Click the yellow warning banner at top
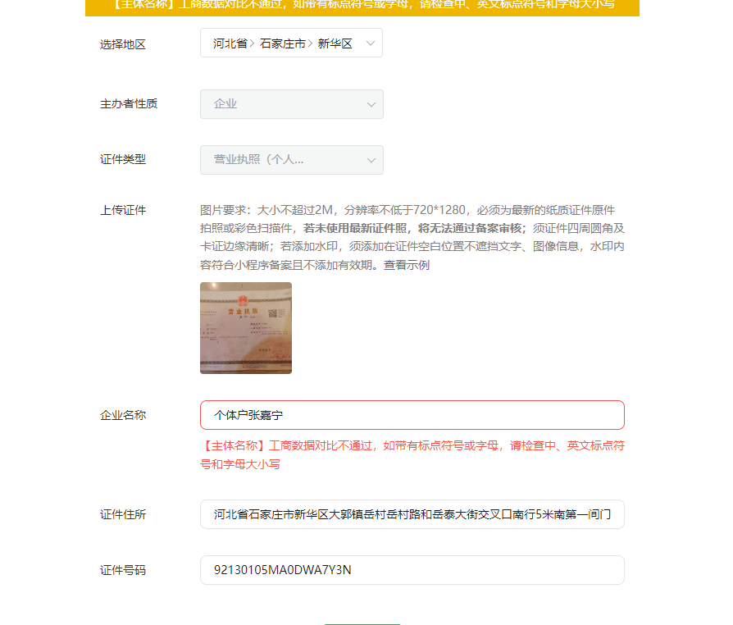 click(x=362, y=7)
